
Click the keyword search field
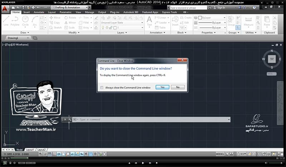coord(188,8)
